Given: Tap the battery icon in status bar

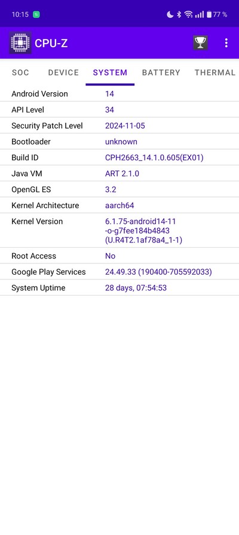Looking at the screenshot, I should click(209, 14).
